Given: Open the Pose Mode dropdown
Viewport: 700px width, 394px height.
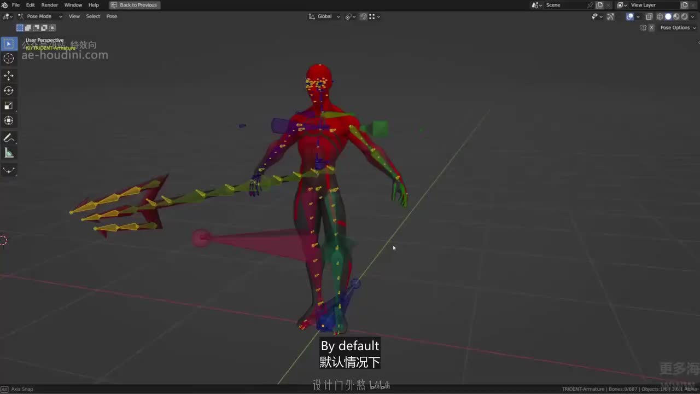Looking at the screenshot, I should coord(40,16).
